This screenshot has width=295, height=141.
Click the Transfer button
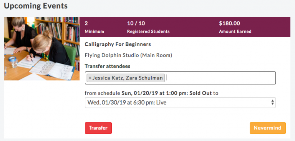coord(98,128)
